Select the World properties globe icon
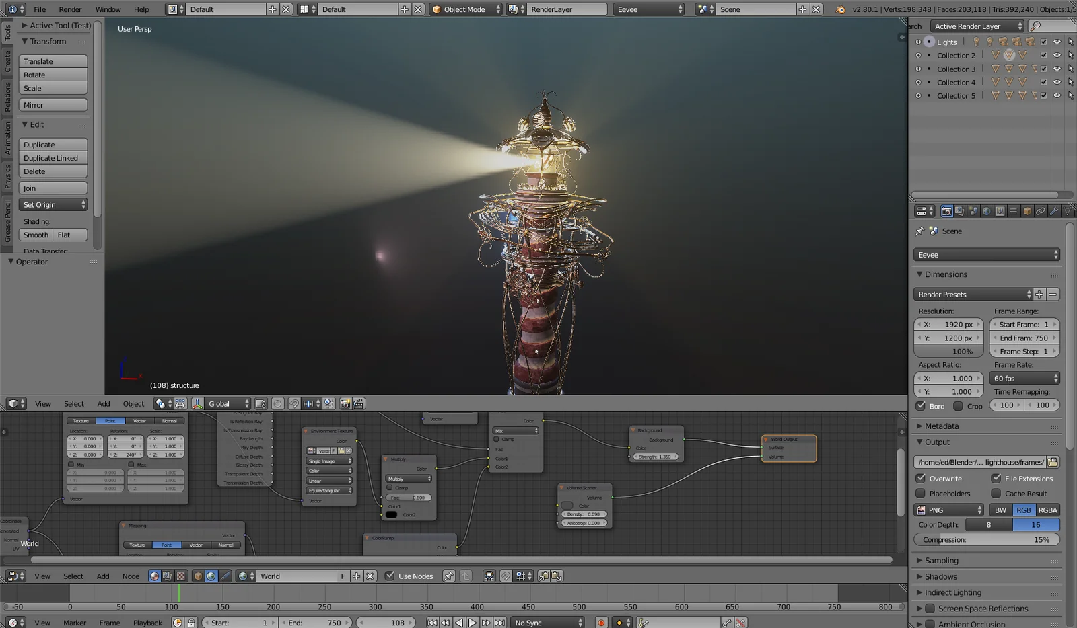The width and height of the screenshot is (1077, 628). [x=987, y=210]
